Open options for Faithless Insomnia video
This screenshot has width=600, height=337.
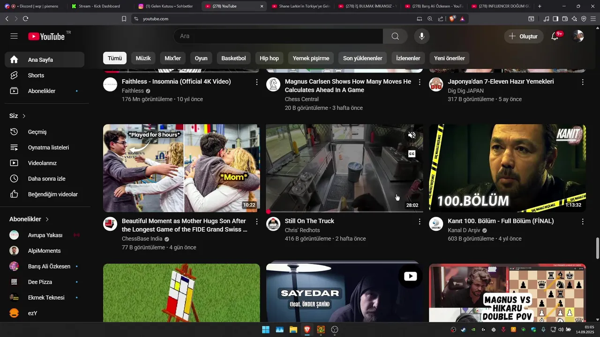click(x=256, y=82)
